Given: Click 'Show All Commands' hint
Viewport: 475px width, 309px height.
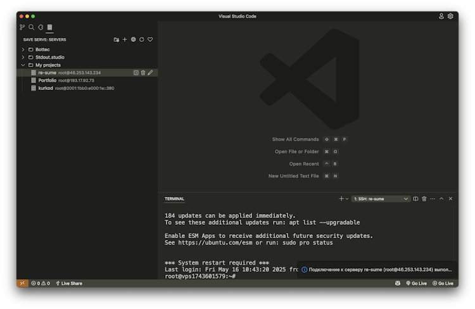Looking at the screenshot, I should tap(295, 139).
